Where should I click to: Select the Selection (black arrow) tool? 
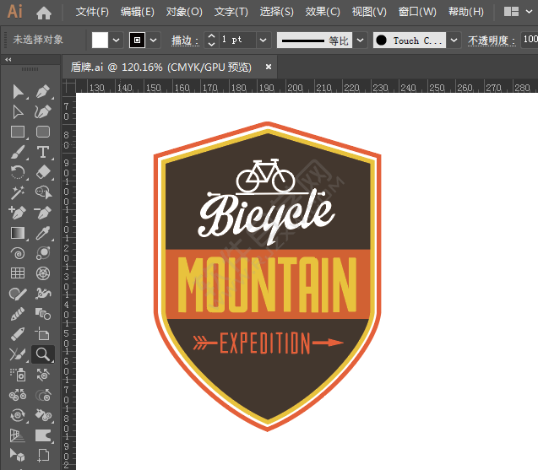pos(18,91)
